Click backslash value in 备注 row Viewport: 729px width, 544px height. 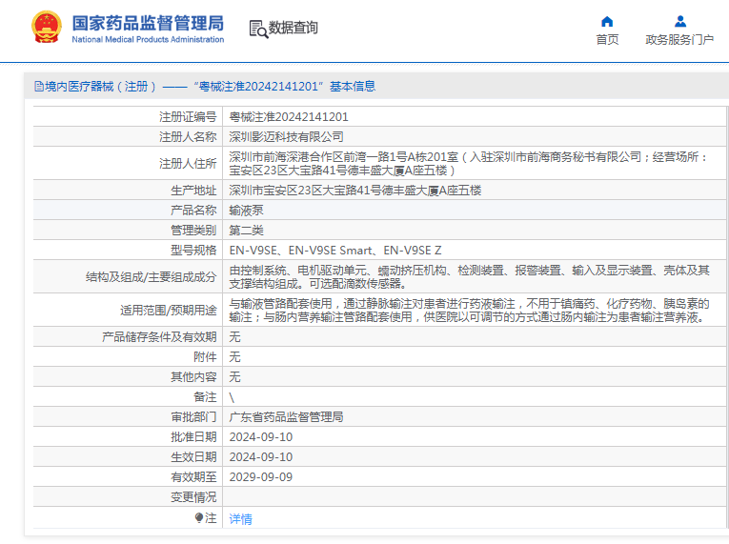tap(232, 397)
